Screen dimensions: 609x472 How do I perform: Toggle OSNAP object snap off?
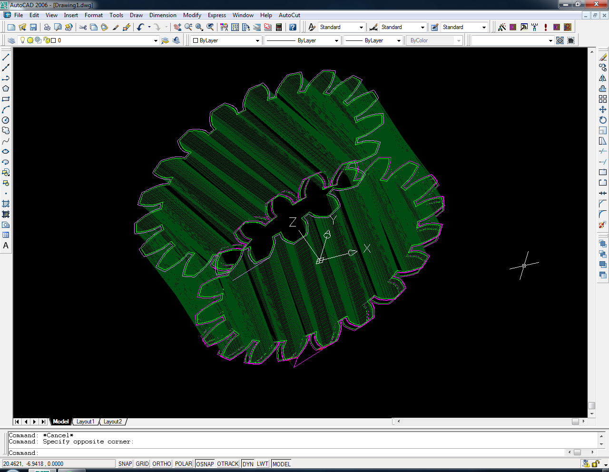[205, 464]
